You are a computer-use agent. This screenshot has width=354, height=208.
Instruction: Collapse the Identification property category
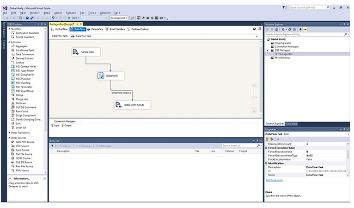pos(266,163)
